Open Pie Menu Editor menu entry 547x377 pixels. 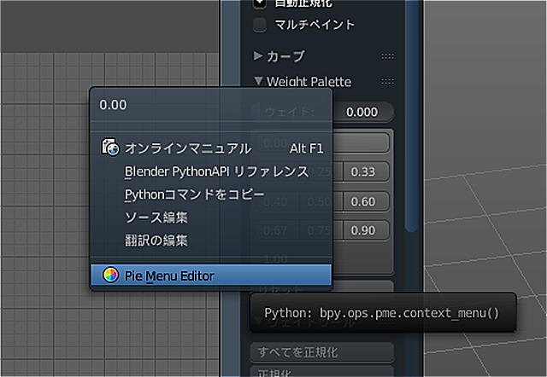pos(211,275)
